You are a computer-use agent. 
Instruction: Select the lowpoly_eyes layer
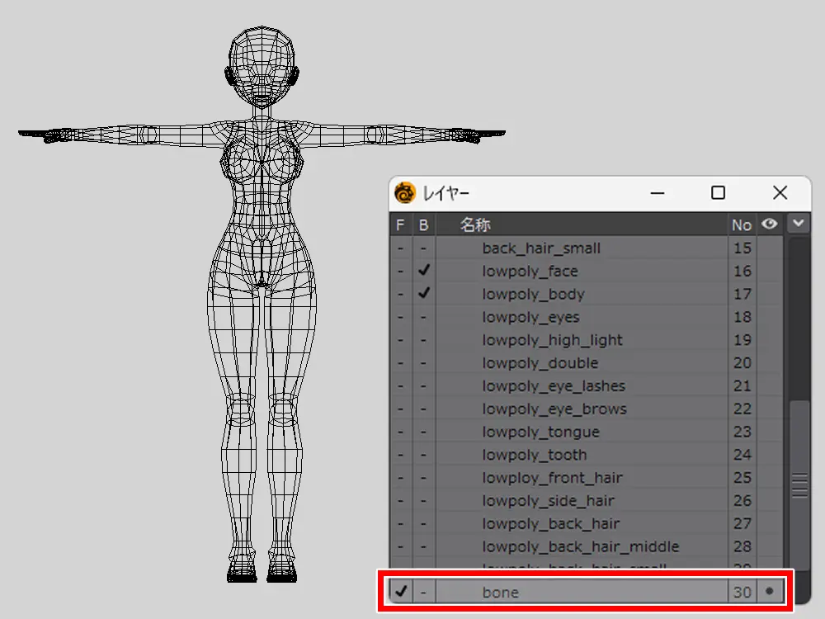[530, 317]
